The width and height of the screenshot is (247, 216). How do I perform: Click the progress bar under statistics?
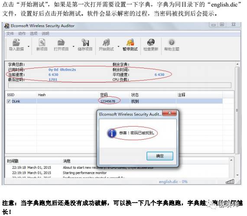pyautogui.click(x=120, y=85)
